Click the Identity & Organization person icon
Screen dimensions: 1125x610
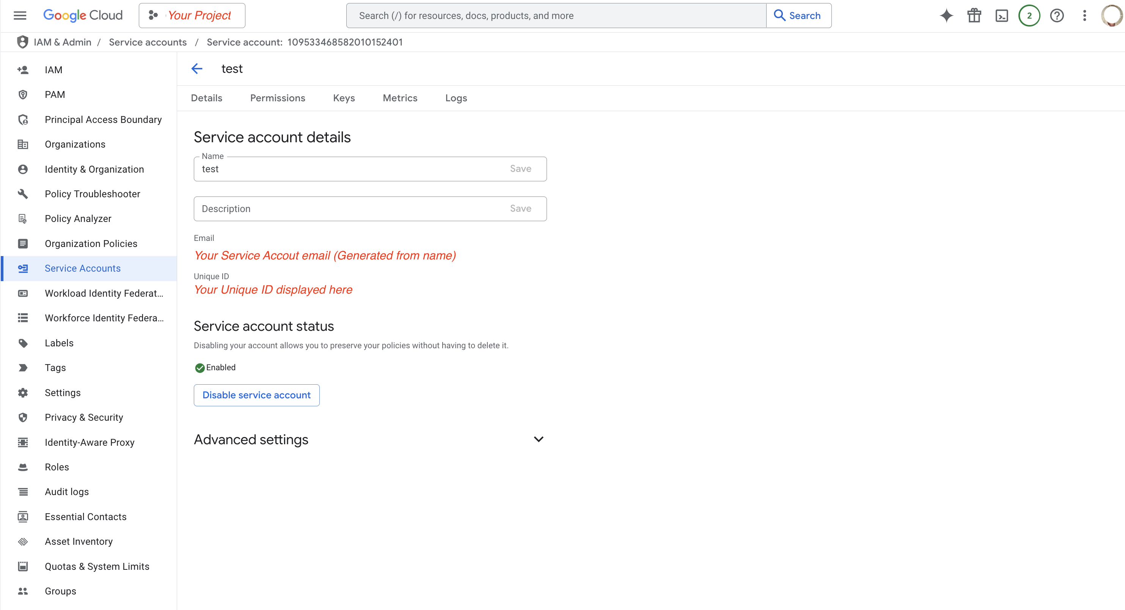point(23,169)
